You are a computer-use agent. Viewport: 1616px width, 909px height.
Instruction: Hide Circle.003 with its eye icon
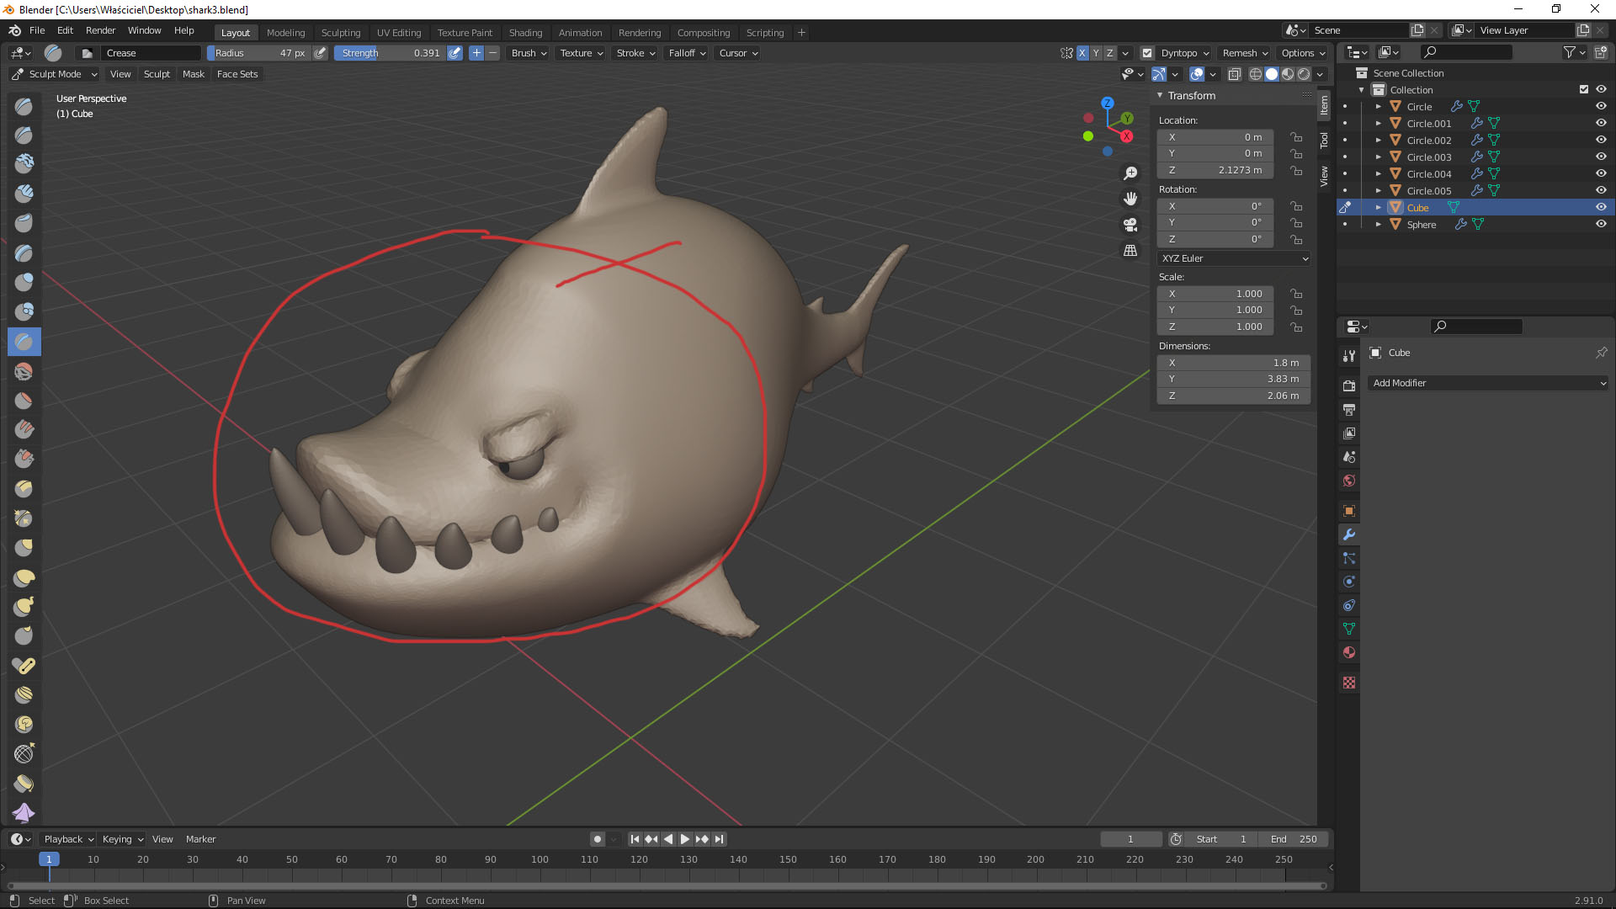1601,157
